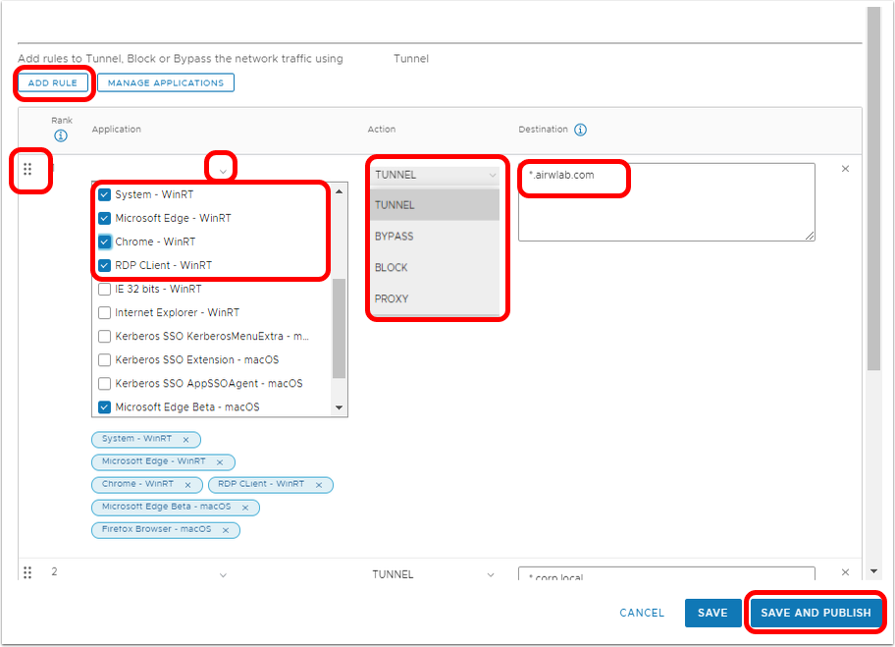Check the Internet Explorer - WinRT checkbox
The height and width of the screenshot is (647, 895).
105,313
